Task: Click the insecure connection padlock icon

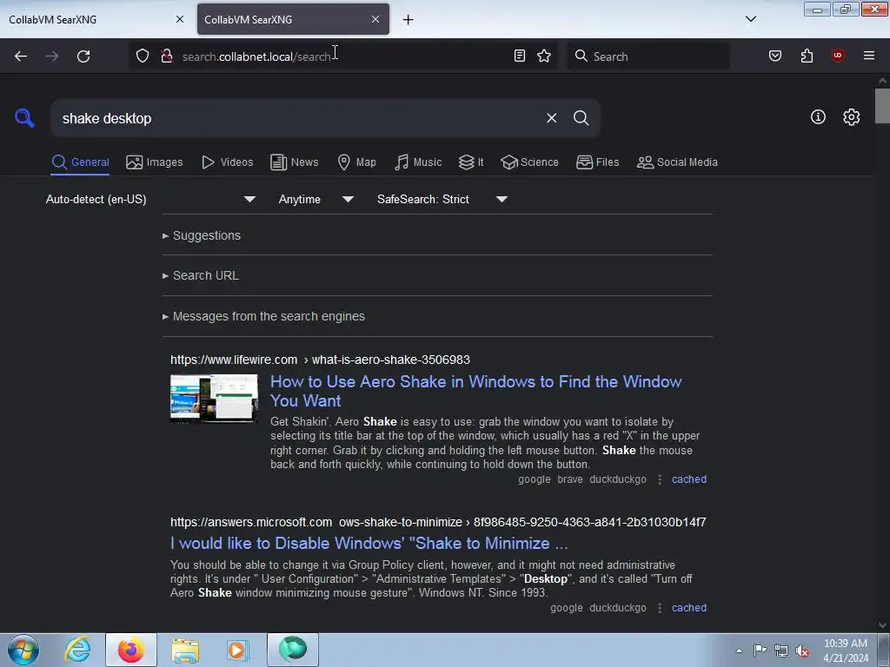Action: point(166,56)
